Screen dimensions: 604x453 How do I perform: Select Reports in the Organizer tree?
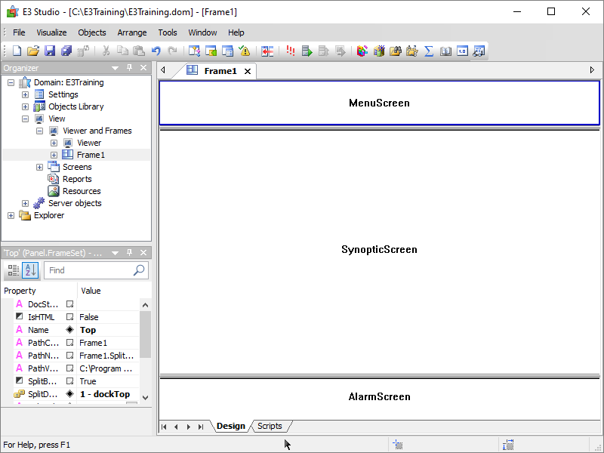coord(77,179)
